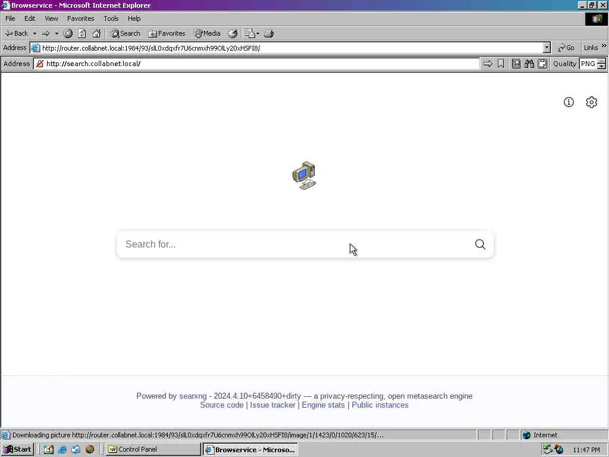The image size is (609, 457).
Task: Click the red globe quick launch icon
Action: 90,449
